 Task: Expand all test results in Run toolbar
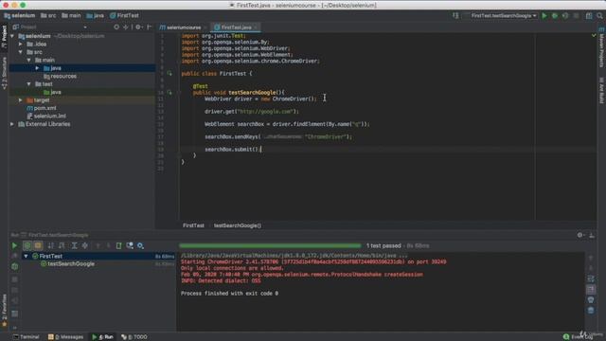coord(74,245)
